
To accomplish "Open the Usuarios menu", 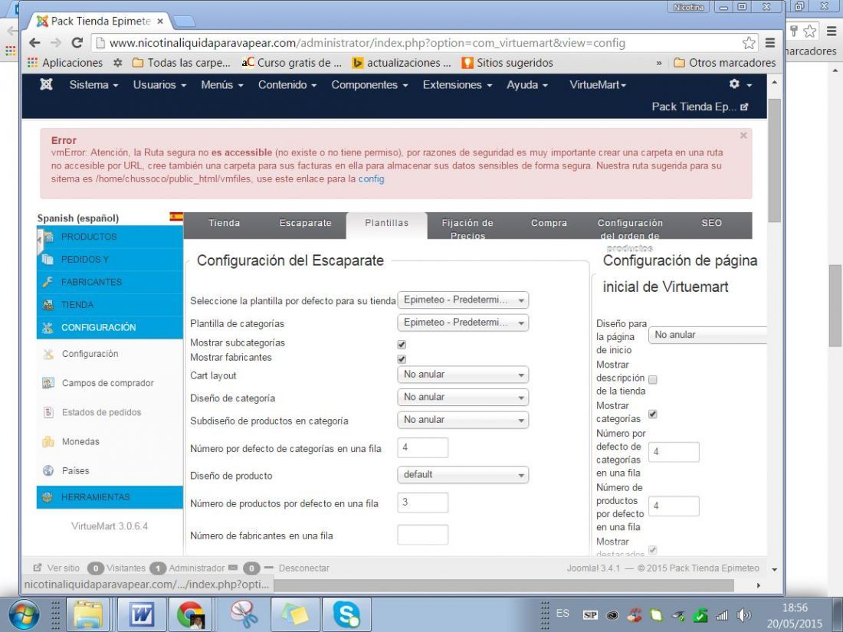I will click(x=159, y=85).
